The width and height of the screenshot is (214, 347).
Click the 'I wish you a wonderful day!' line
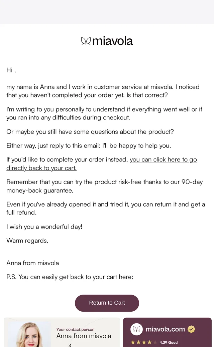(44, 227)
